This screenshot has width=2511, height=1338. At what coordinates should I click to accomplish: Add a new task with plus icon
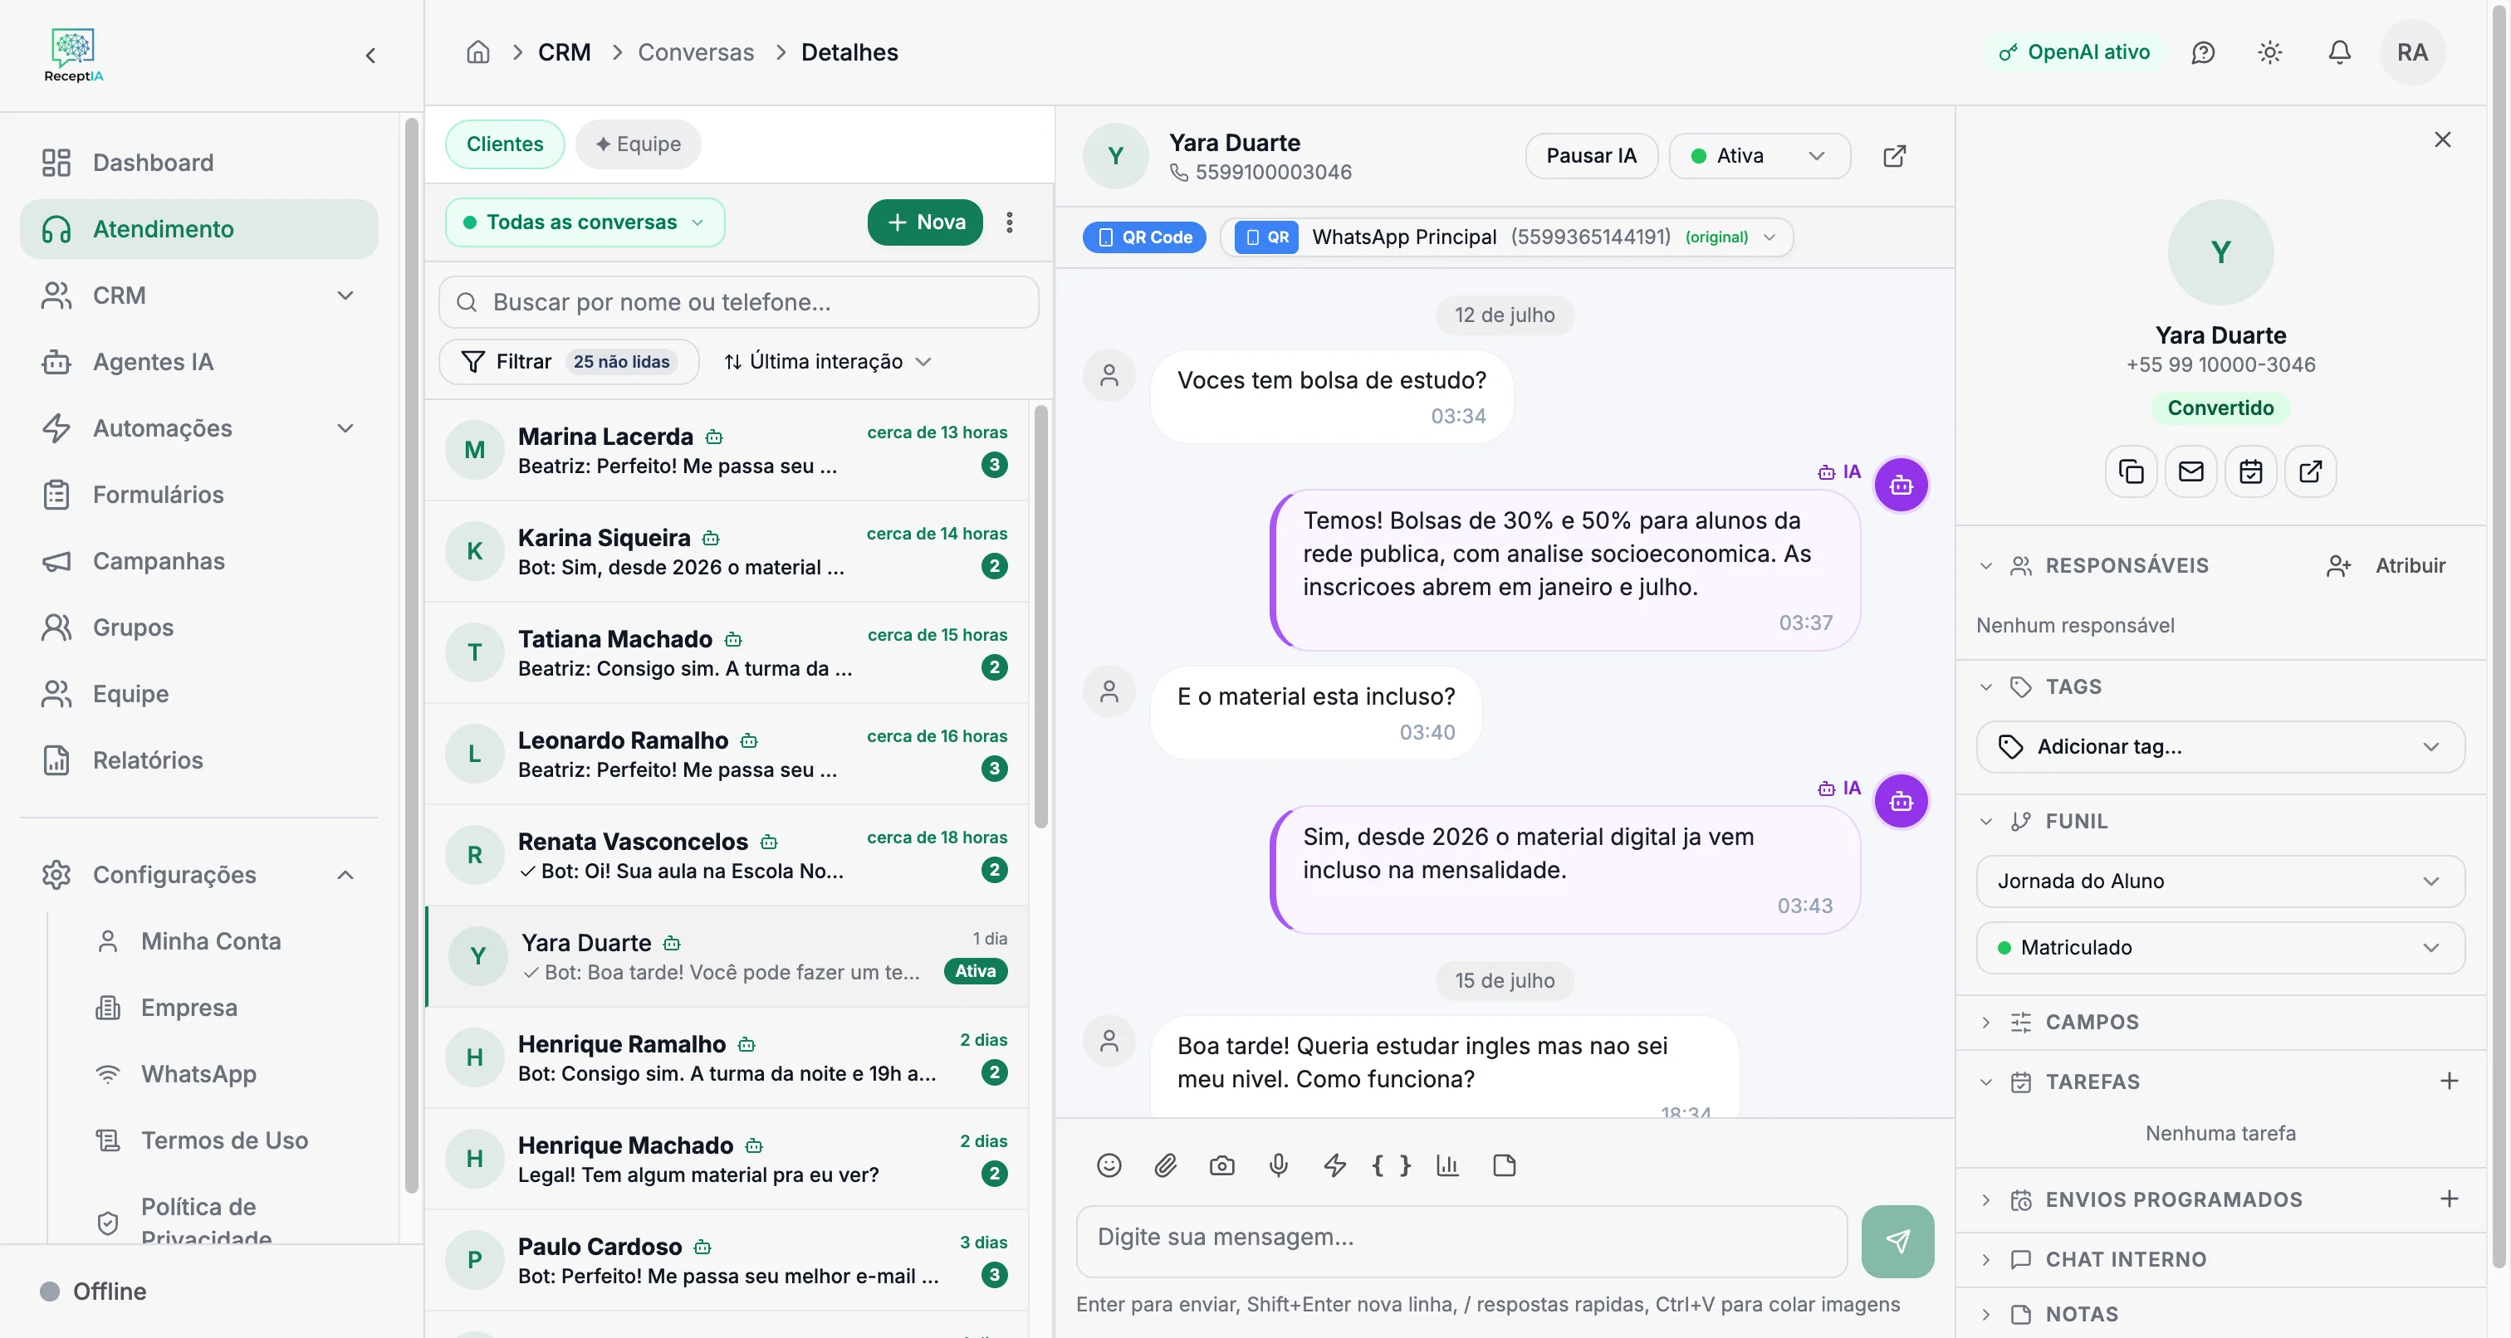tap(2449, 1081)
